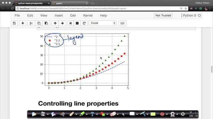Select the green highlighter tool
Screen dimensions: 213x119
(82, 114)
